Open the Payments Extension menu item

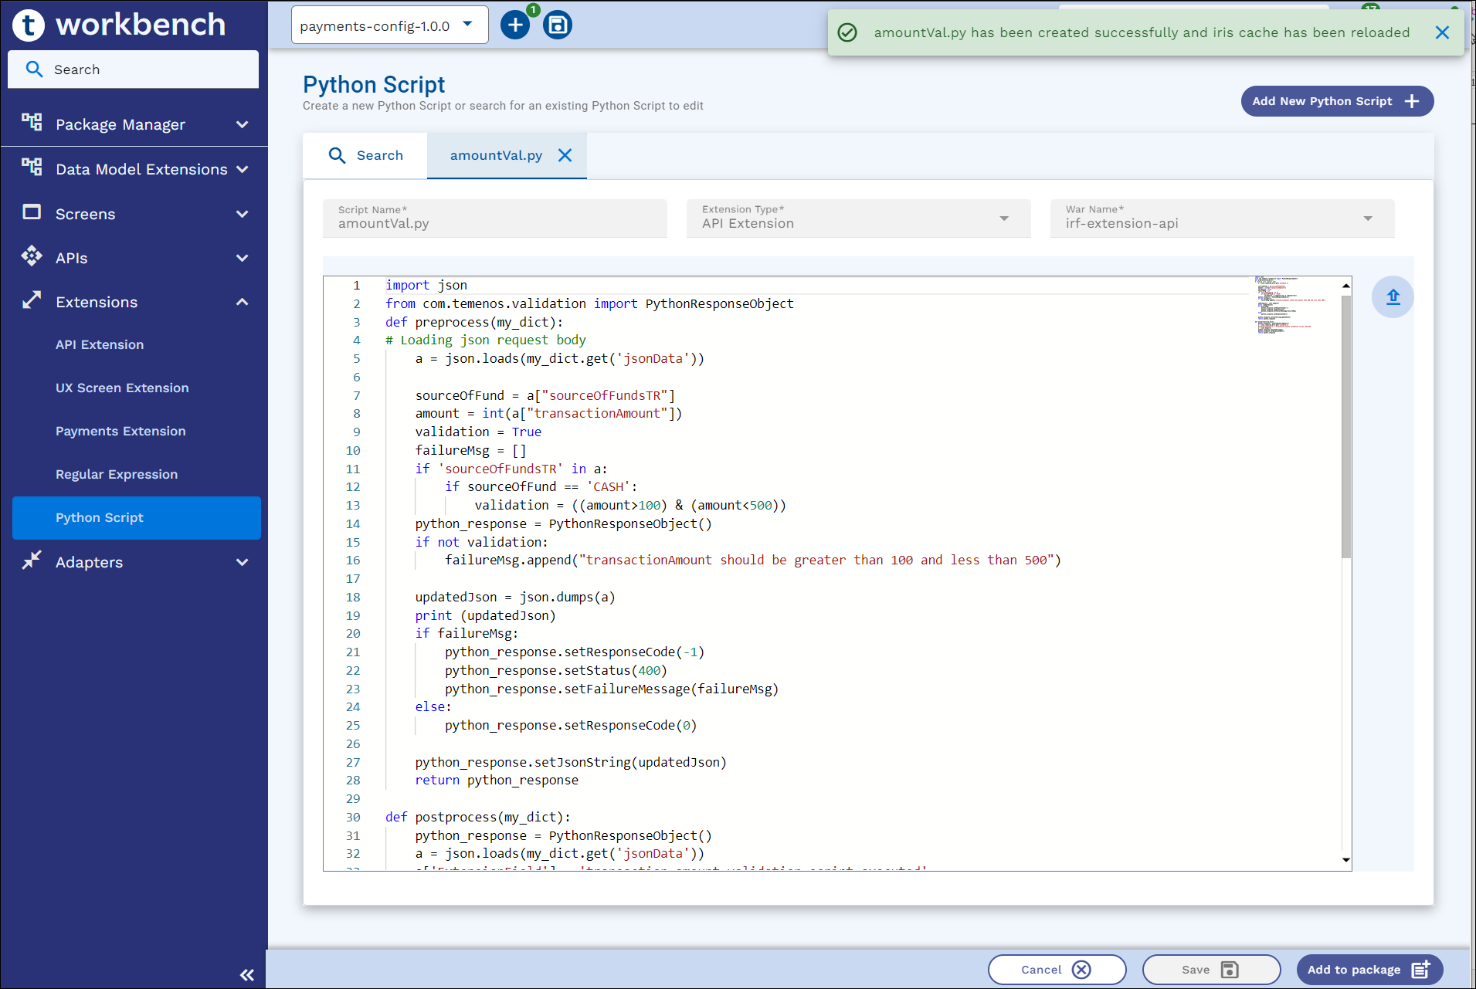click(x=120, y=431)
